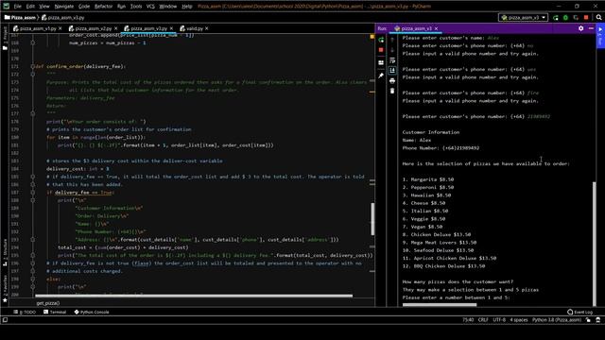Collapse else block fold marker at line 198
This screenshot has width=605, height=340.
coord(33,280)
